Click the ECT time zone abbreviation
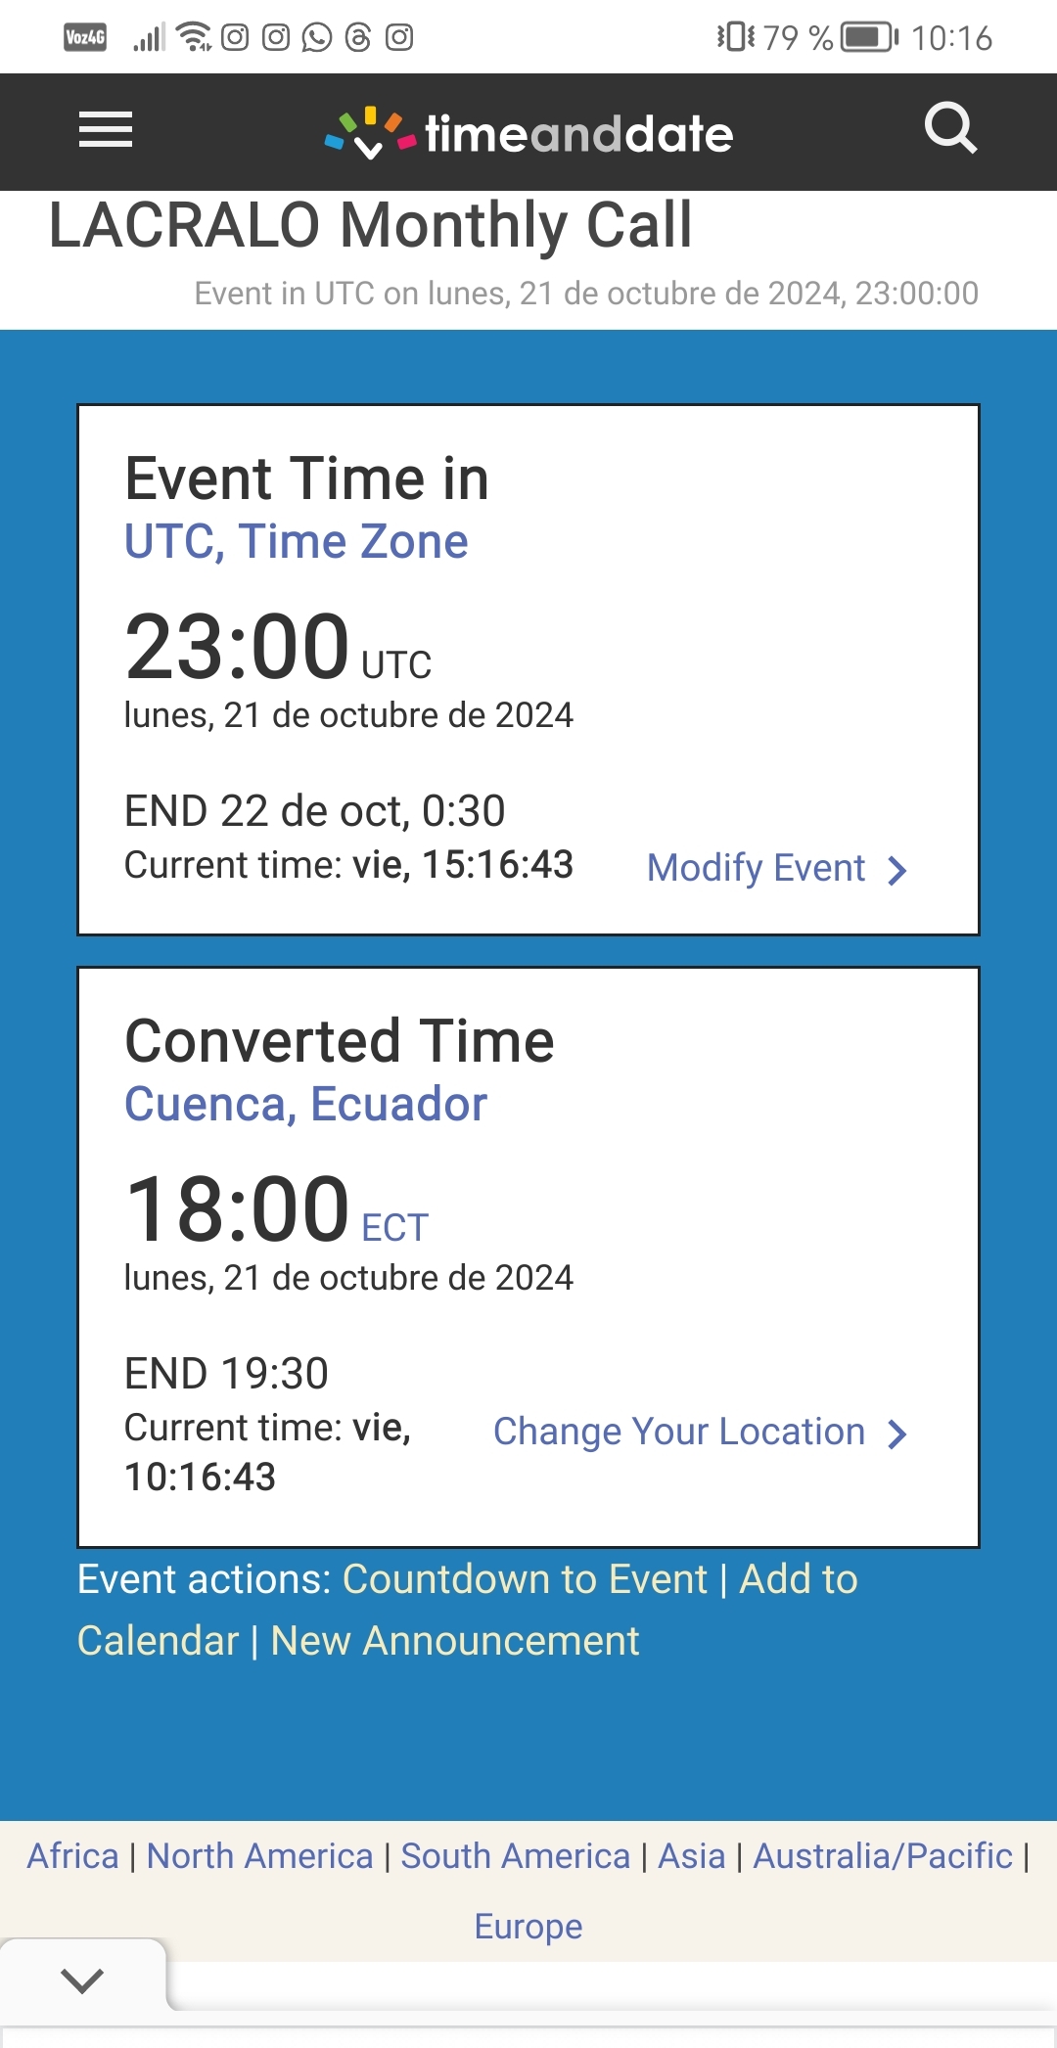This screenshot has width=1057, height=2048. pos(395,1227)
